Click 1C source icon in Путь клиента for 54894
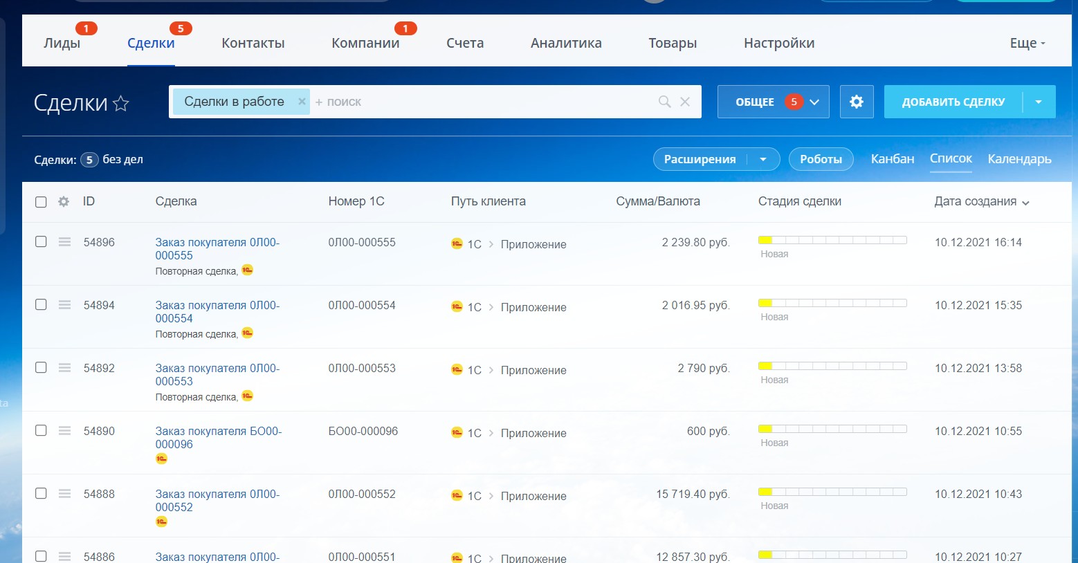 click(x=457, y=306)
